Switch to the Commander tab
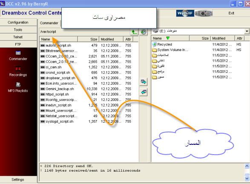250x184 pixels. click(x=49, y=23)
